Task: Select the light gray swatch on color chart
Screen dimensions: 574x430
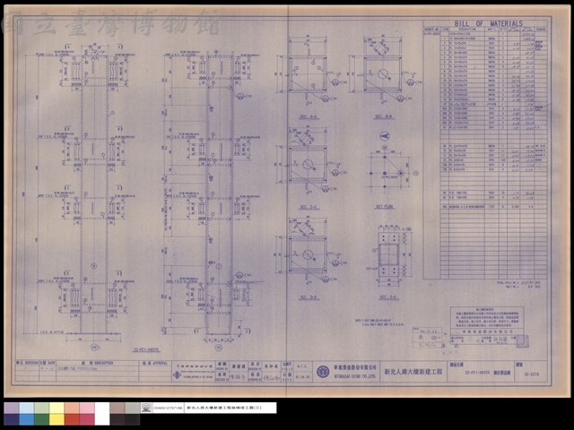Action: [133, 408]
